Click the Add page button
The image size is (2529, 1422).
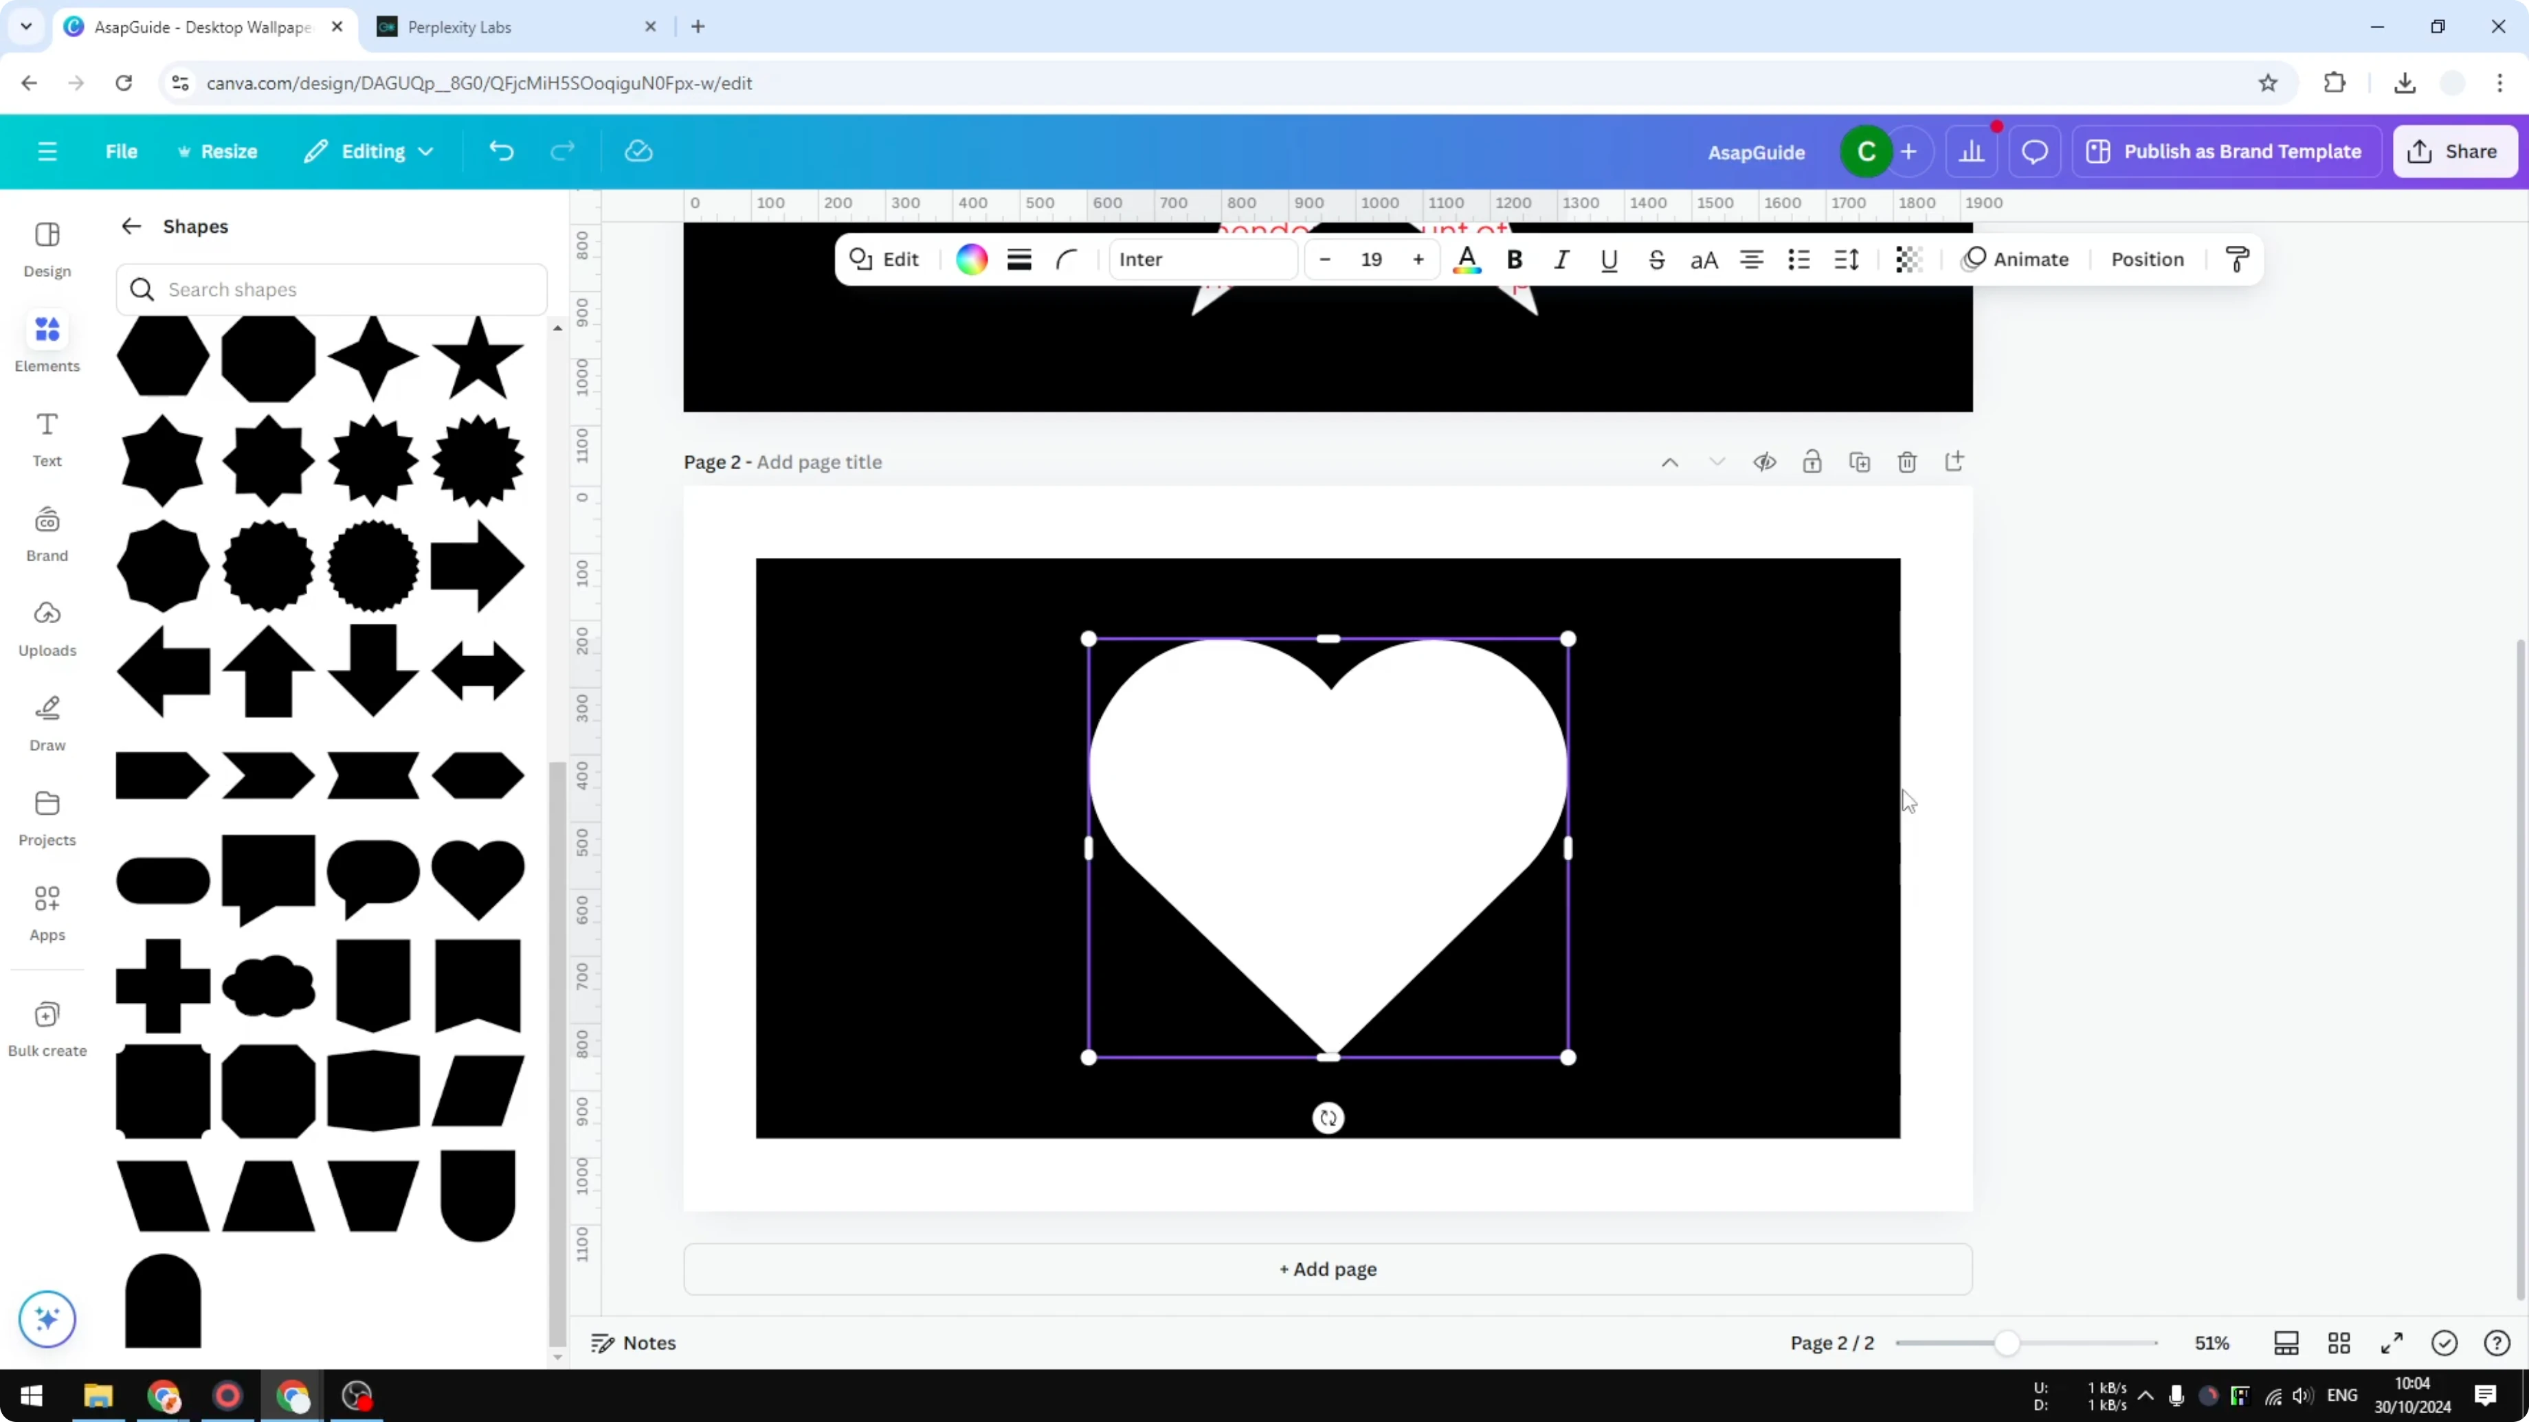(1327, 1269)
